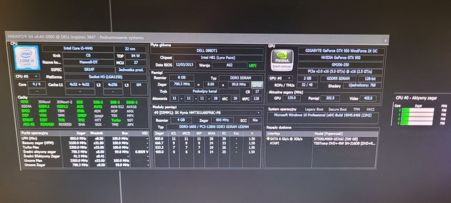This screenshot has height=203, width=451.
Task: Click the Ujednolicony: 768 shaders field
Action: (x=362, y=86)
